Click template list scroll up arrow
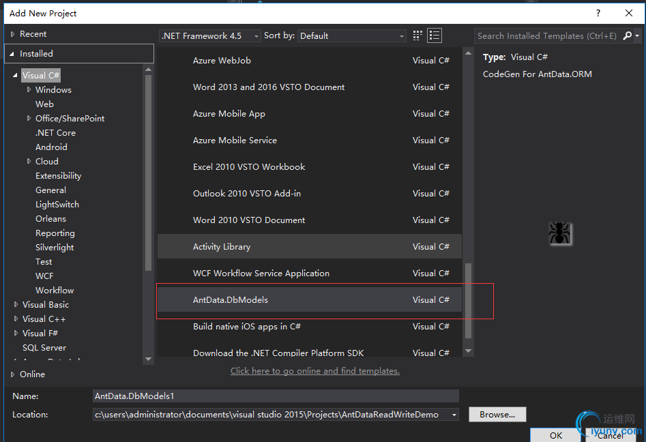The height and width of the screenshot is (442, 646). [468, 53]
